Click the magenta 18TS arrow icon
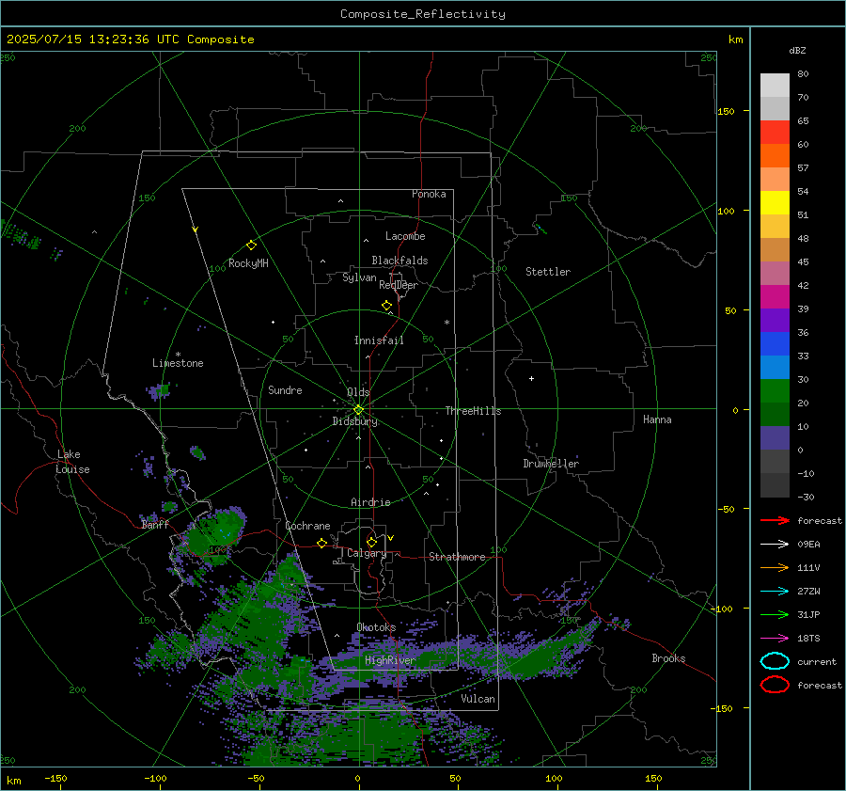 (x=775, y=639)
